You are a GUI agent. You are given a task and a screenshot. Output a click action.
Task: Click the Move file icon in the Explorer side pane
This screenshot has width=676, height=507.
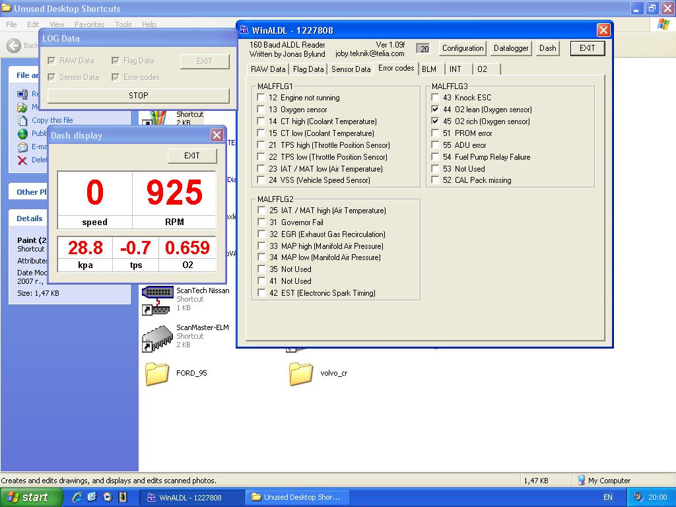(22, 107)
